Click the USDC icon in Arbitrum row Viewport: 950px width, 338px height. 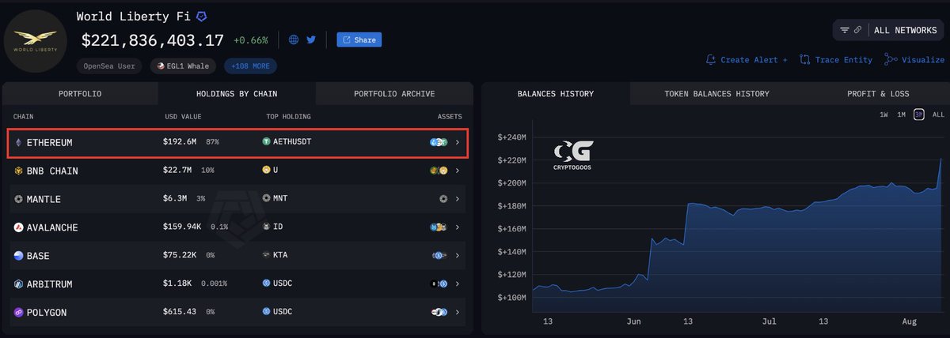(267, 284)
